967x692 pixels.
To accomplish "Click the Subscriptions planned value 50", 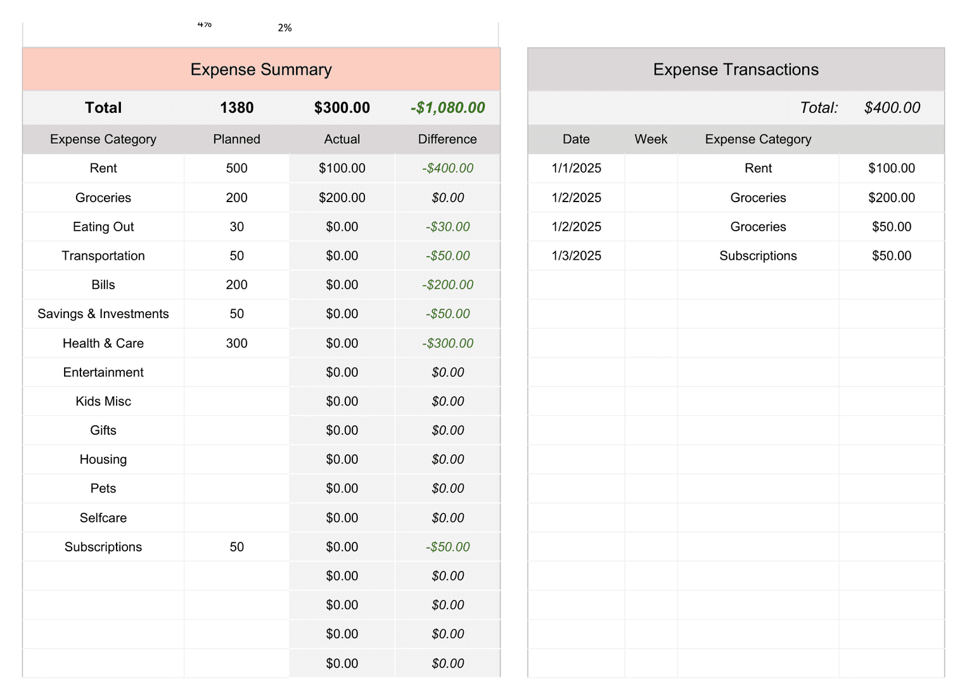I will click(x=236, y=547).
